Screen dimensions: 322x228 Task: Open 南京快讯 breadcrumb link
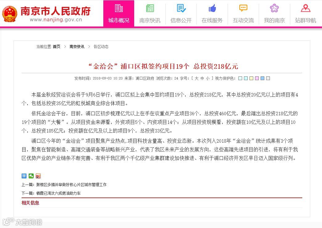77,47
